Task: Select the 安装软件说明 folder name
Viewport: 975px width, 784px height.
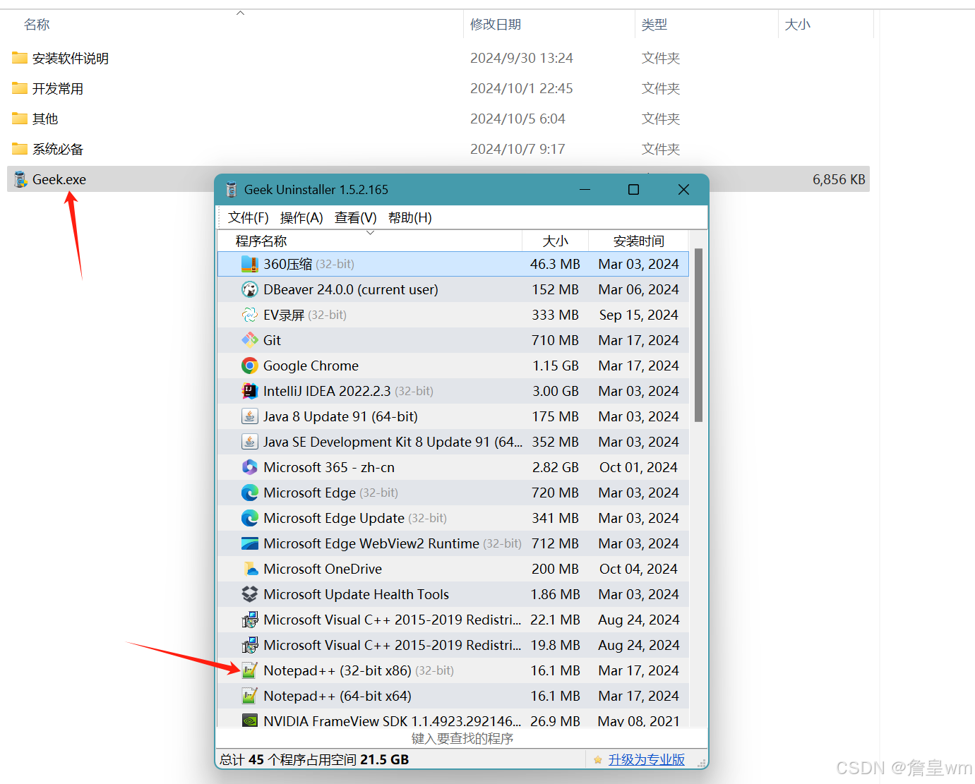Action: coord(71,58)
